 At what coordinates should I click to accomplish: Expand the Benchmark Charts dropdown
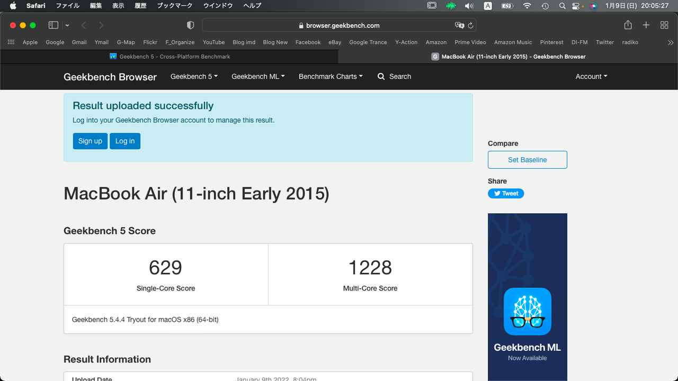pos(331,76)
